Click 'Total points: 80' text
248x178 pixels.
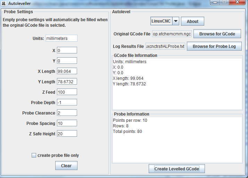127,132
